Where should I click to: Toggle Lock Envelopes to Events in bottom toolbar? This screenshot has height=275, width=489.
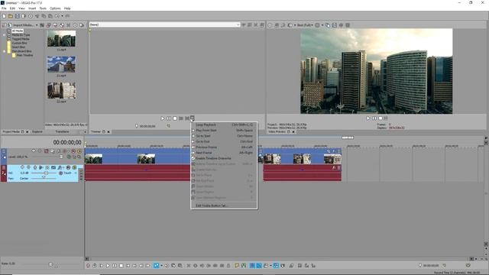coord(276,266)
